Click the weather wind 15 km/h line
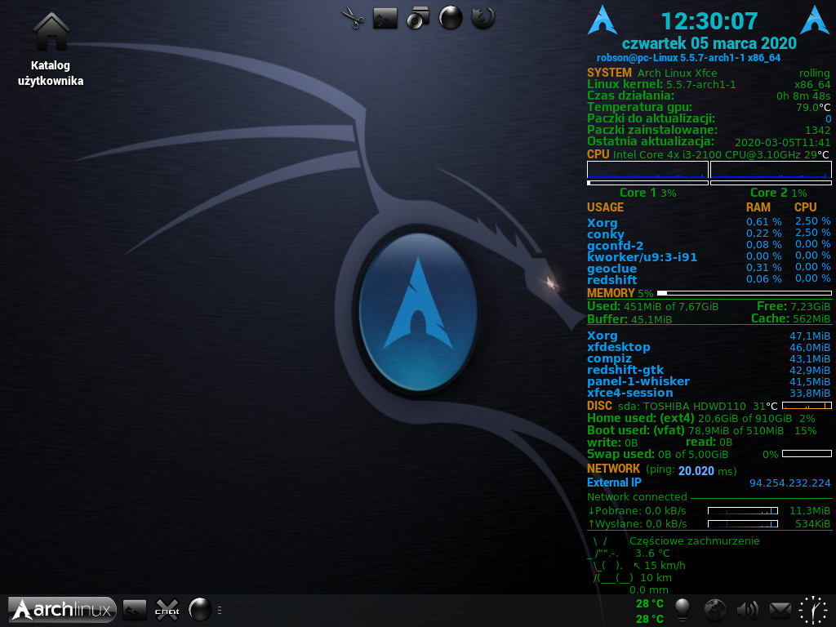The height and width of the screenshot is (627, 836). [659, 565]
